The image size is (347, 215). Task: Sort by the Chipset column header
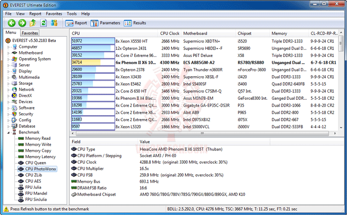tap(253, 33)
